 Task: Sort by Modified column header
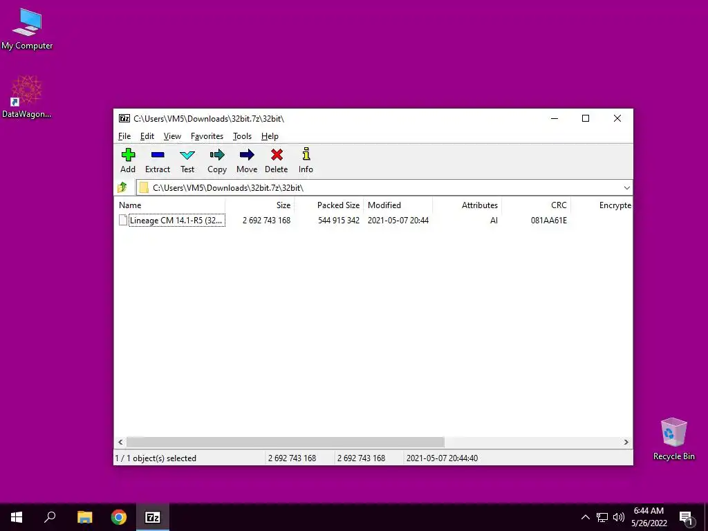pos(398,205)
